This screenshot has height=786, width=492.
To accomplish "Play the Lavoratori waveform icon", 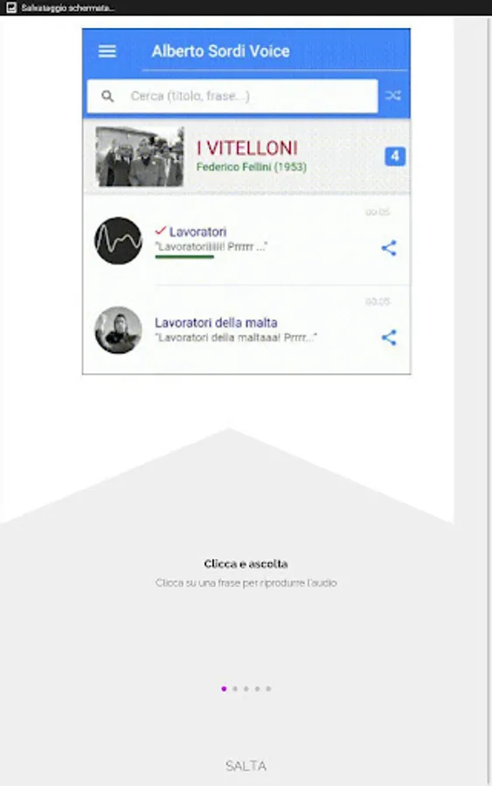I will coord(118,241).
